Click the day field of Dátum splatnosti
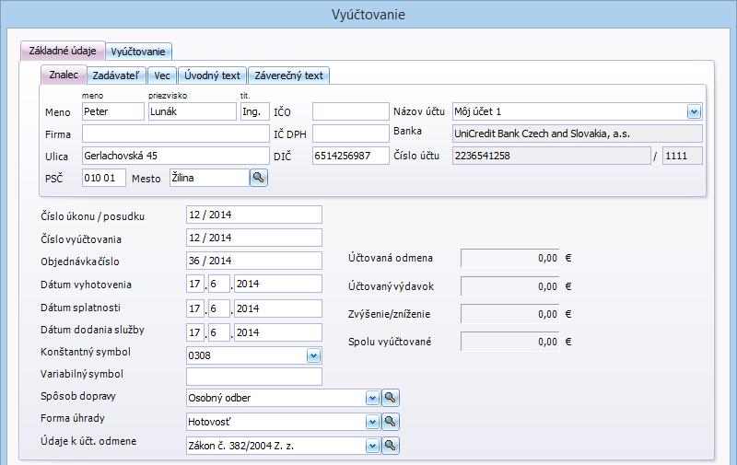Screen dimensions: 737x465 point(195,308)
